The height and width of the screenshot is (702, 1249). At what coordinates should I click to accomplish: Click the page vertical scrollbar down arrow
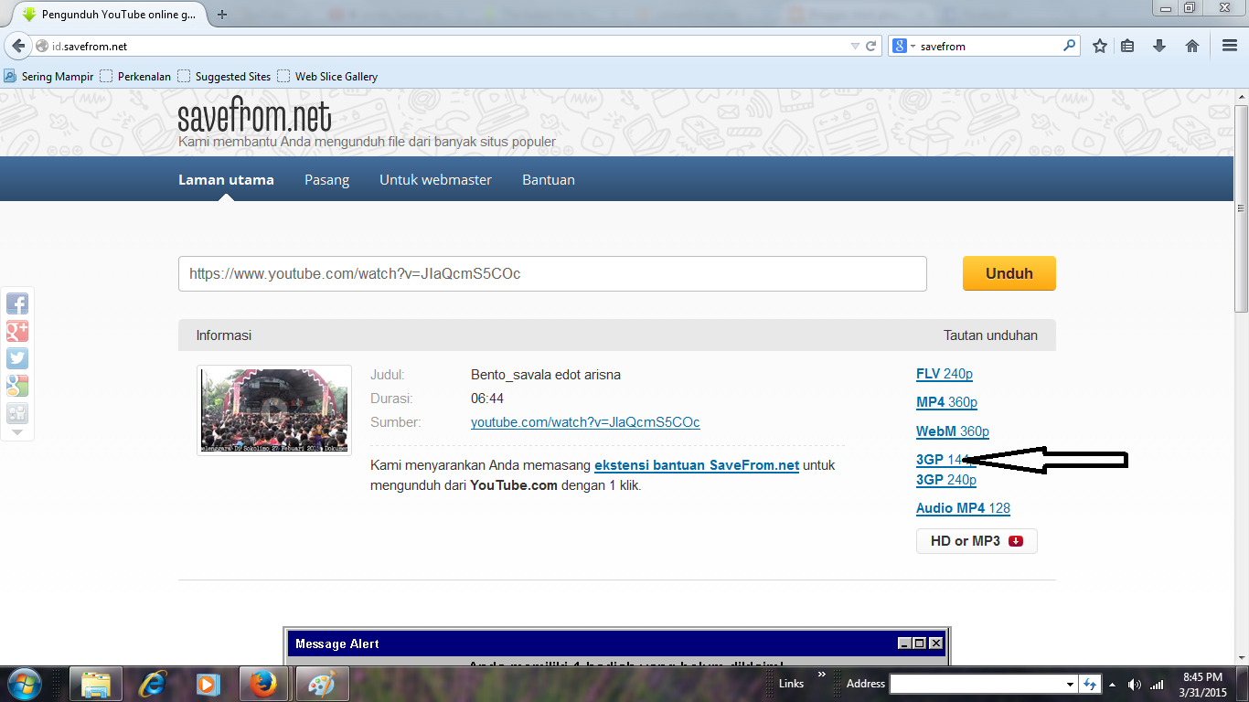point(1241,657)
